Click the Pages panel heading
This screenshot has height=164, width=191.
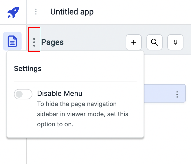[x=52, y=42]
